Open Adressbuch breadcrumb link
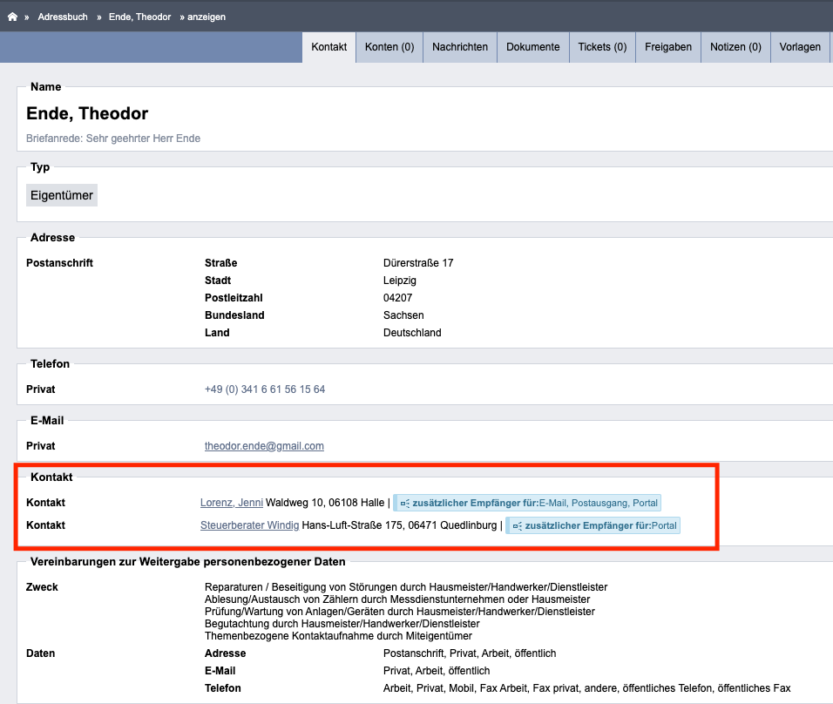The image size is (833, 704). click(63, 17)
